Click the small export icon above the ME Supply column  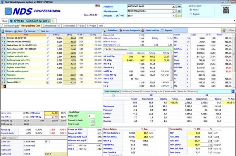pos(114,95)
